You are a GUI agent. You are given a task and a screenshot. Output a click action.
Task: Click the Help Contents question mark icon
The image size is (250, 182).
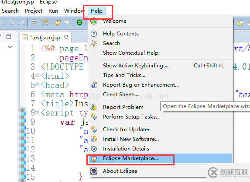[x=94, y=34]
